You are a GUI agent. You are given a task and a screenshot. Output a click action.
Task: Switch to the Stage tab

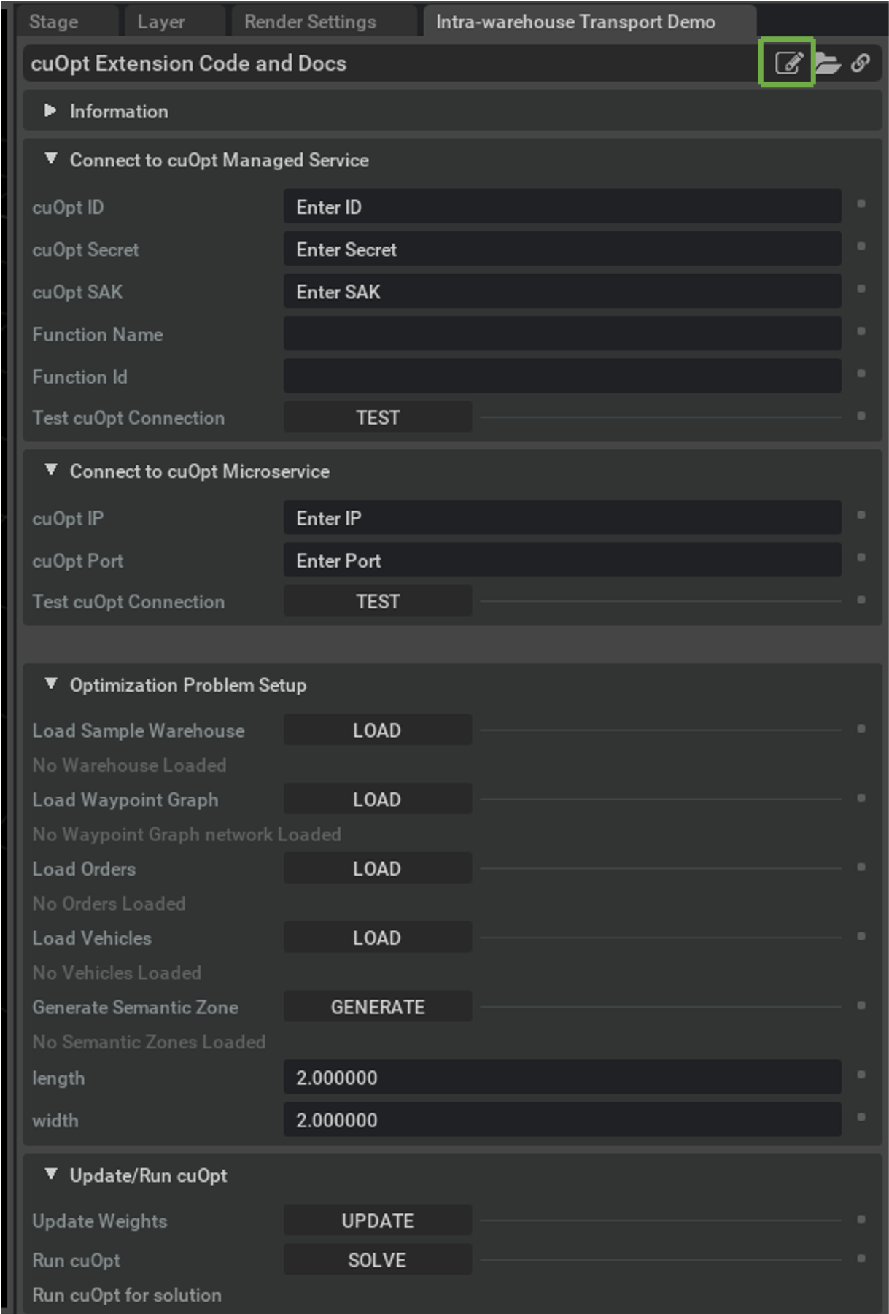[54, 22]
